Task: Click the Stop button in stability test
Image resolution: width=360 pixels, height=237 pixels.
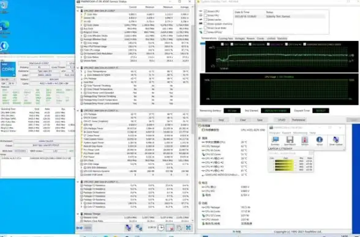Action: 222,120
